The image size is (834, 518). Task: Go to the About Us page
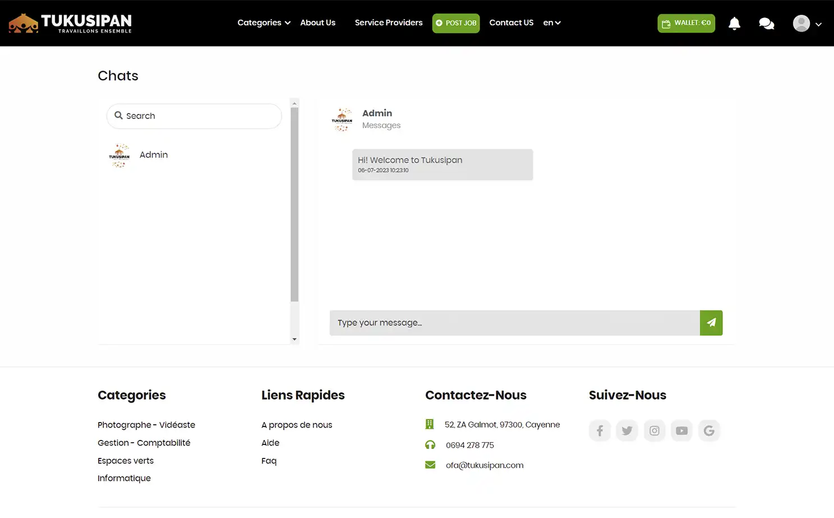[317, 22]
